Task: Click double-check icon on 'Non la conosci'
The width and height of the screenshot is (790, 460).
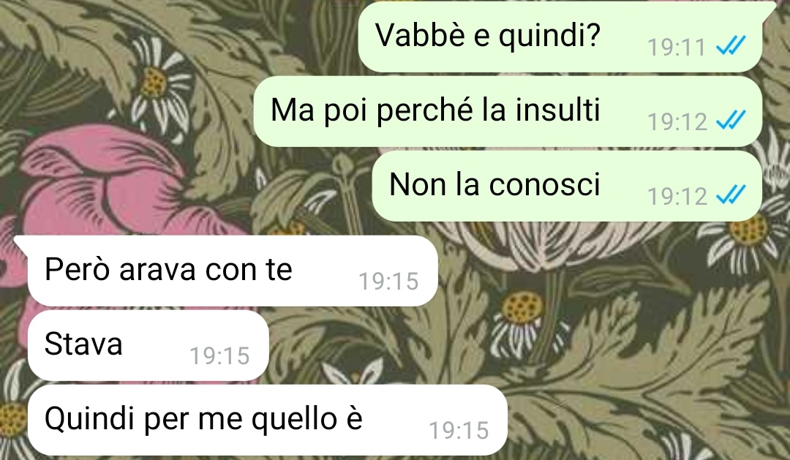Action: (x=731, y=195)
